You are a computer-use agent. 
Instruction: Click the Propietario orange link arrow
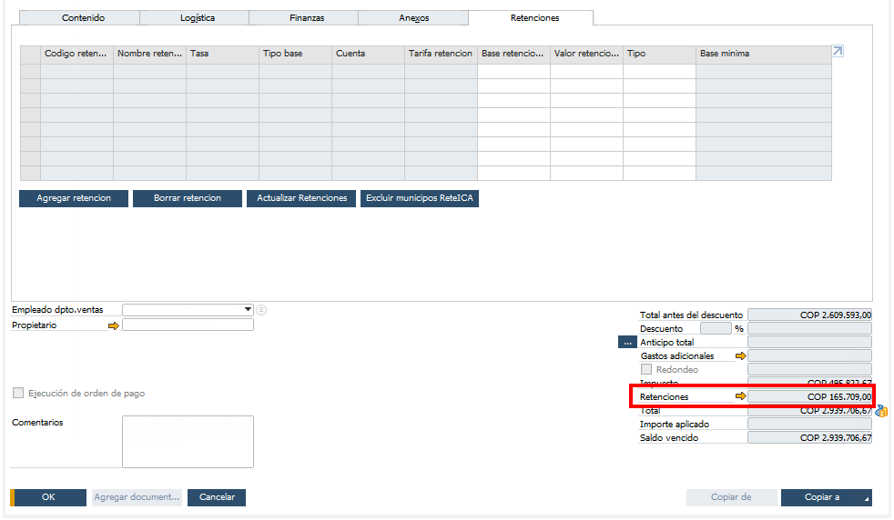[x=114, y=325]
